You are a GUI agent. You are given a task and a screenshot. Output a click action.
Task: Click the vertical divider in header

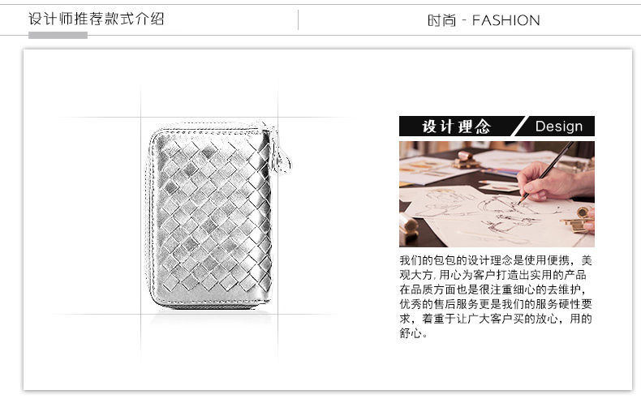pos(298,20)
